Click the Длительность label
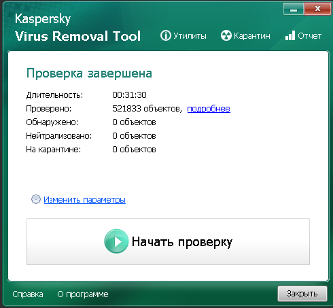The width and height of the screenshot is (333, 308). click(54, 95)
